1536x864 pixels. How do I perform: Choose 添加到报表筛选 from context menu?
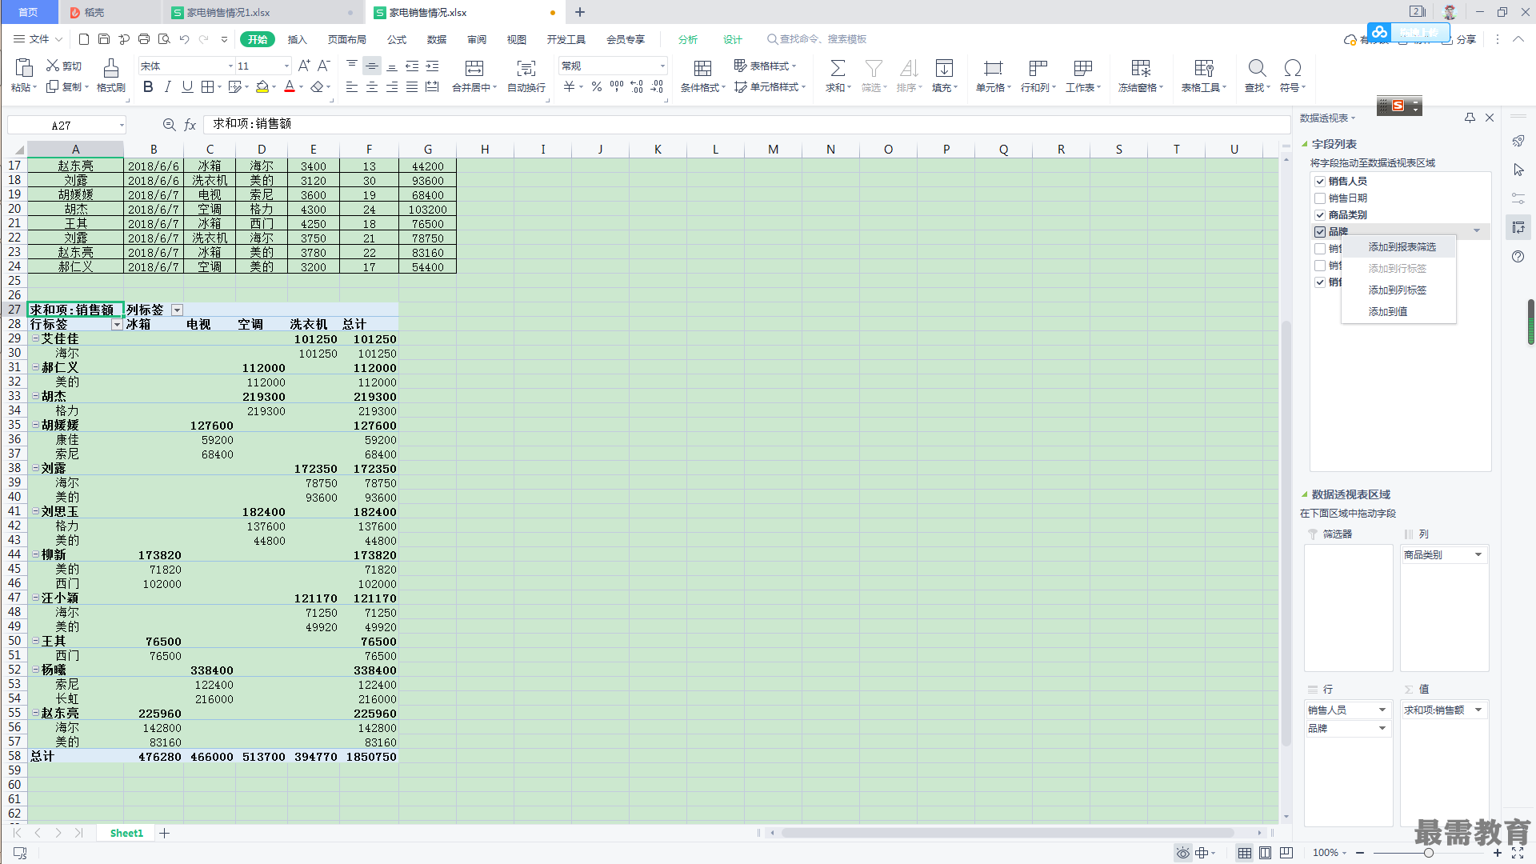(x=1402, y=247)
